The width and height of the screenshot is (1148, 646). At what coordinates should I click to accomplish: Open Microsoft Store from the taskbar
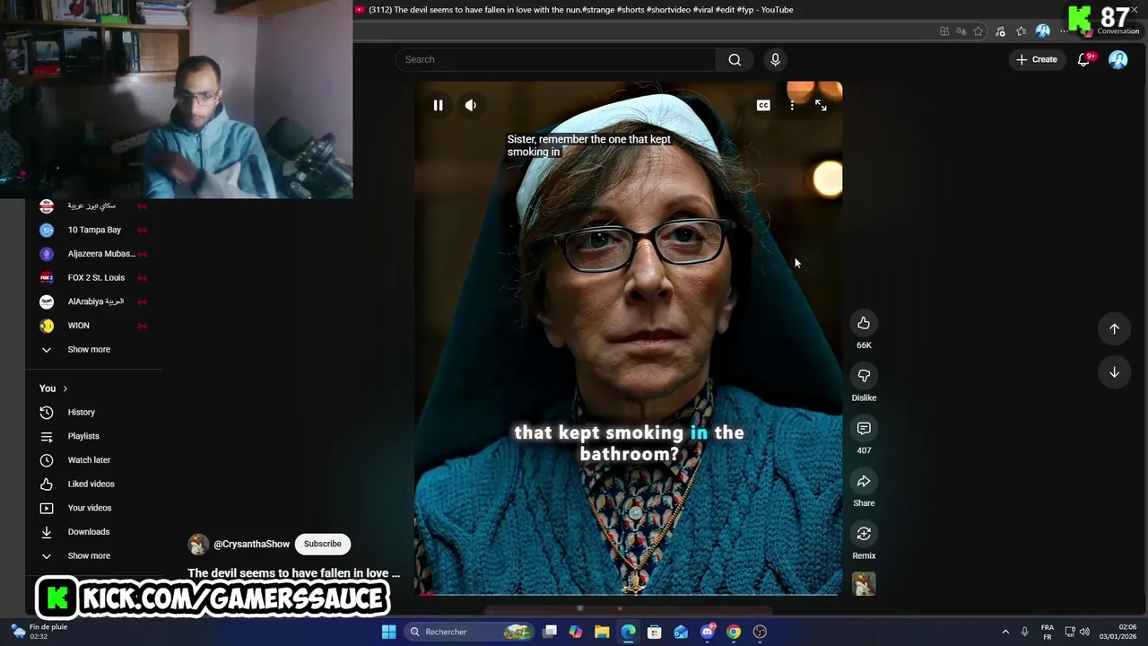655,632
